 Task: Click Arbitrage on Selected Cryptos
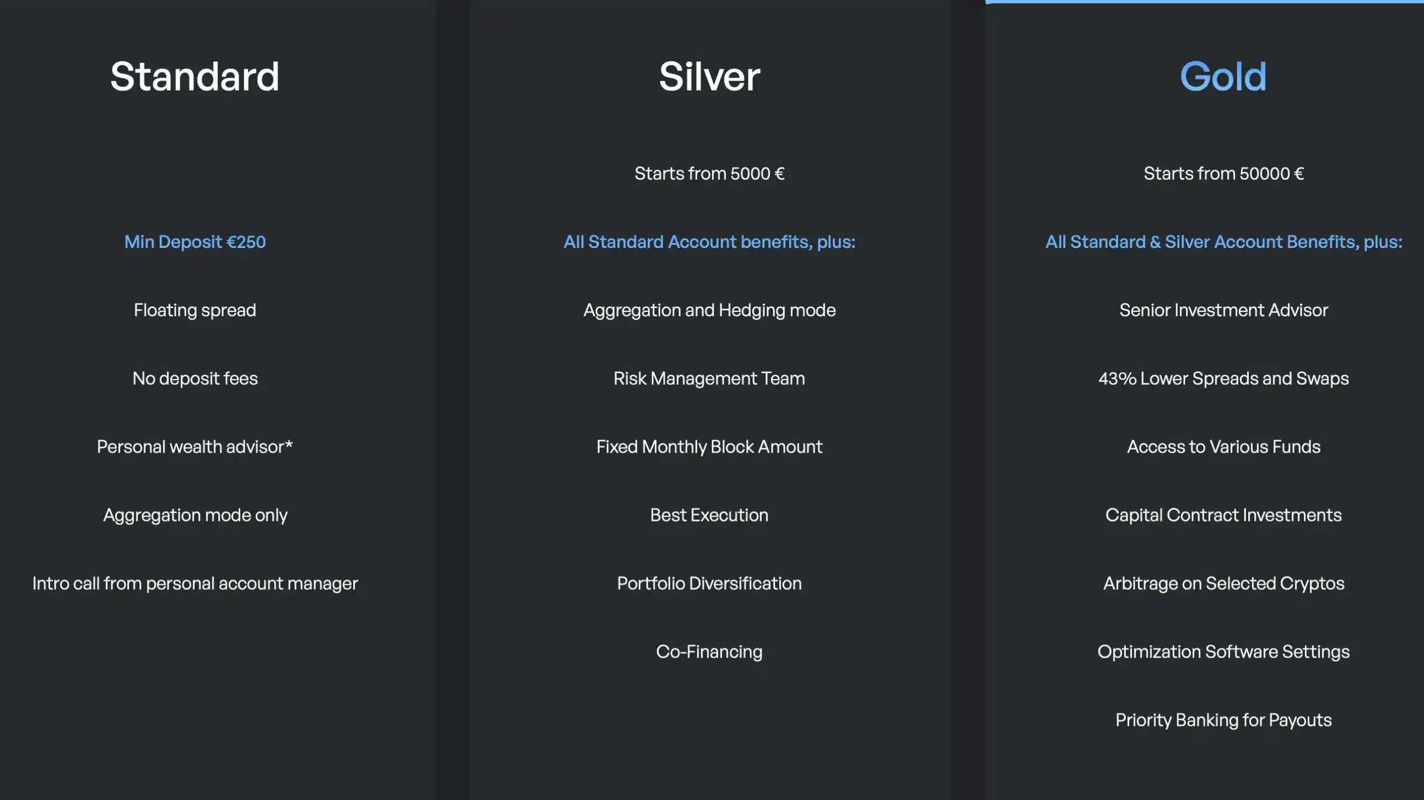pyautogui.click(x=1223, y=584)
